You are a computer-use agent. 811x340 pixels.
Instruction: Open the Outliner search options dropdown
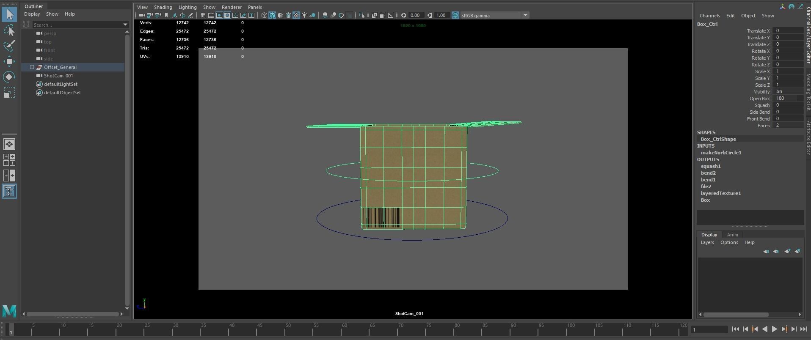[125, 25]
